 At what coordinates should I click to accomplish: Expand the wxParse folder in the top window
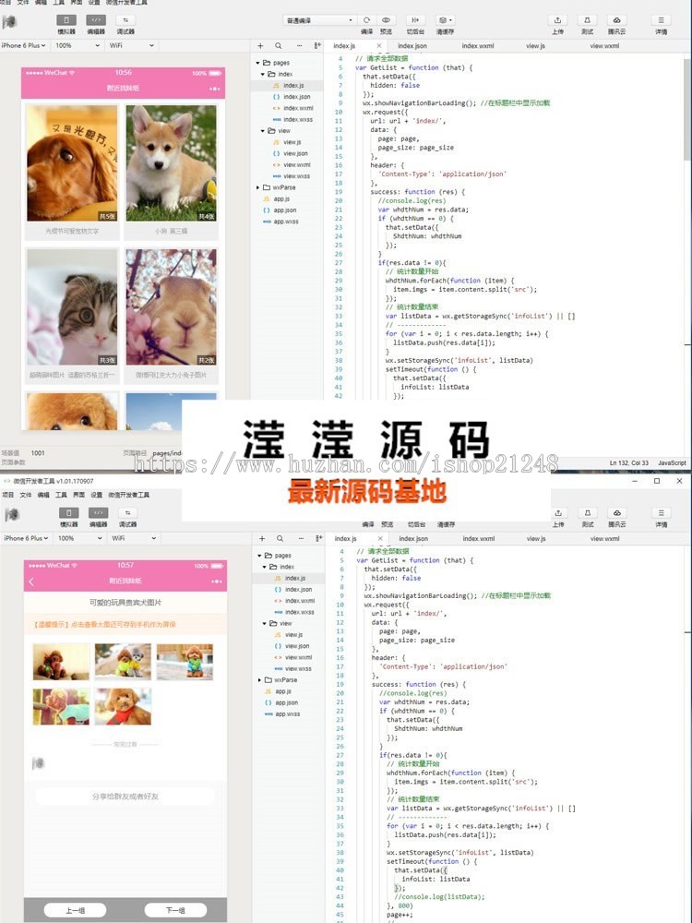pyautogui.click(x=257, y=187)
